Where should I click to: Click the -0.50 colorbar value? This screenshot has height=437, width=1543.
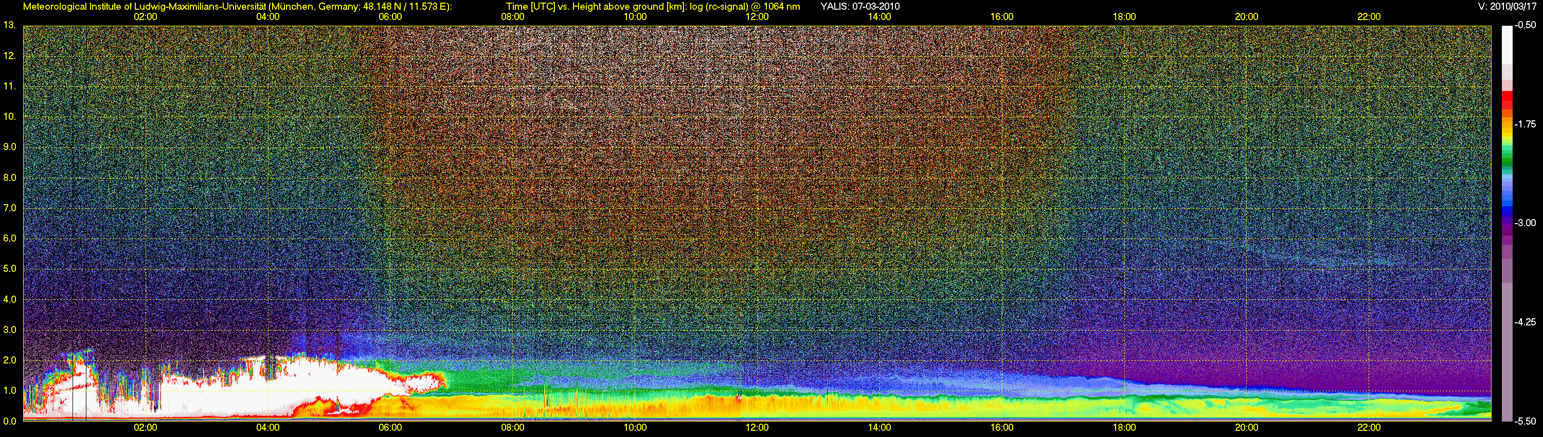(x=1525, y=25)
